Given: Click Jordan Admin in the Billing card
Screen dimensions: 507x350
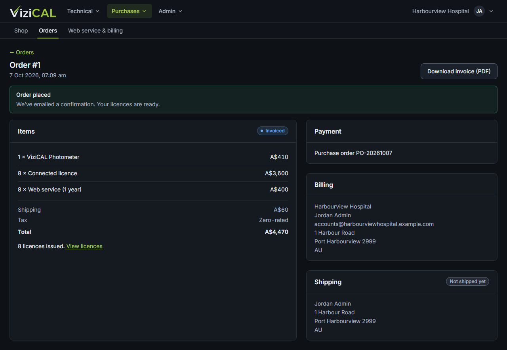Looking at the screenshot, I should pos(333,215).
